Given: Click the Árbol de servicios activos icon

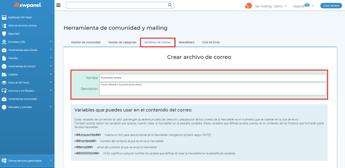Looking at the screenshot, I should (x=4, y=25).
